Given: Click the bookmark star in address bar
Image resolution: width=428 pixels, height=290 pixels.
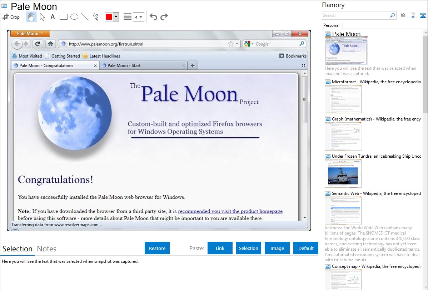Looking at the screenshot, I should pos(231,44).
